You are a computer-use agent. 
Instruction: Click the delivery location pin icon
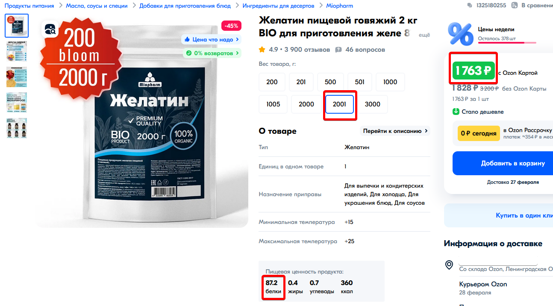[449, 265]
